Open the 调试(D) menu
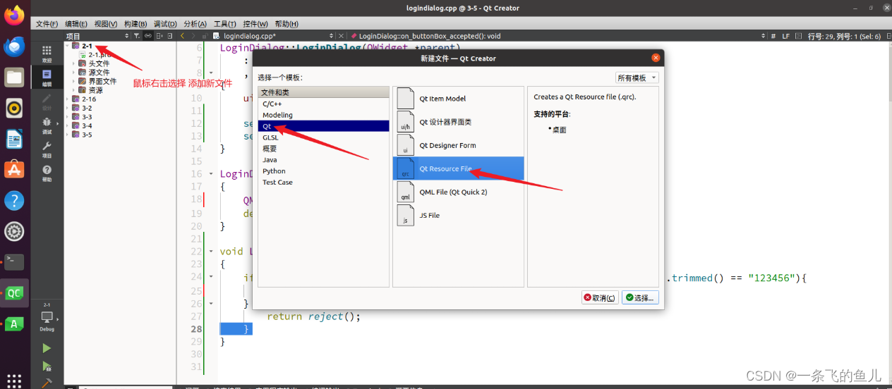 [x=165, y=24]
